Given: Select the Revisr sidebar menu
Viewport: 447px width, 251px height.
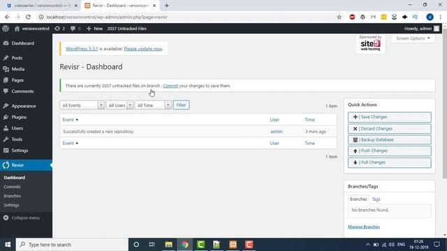Looking at the screenshot, I should [x=26, y=165].
